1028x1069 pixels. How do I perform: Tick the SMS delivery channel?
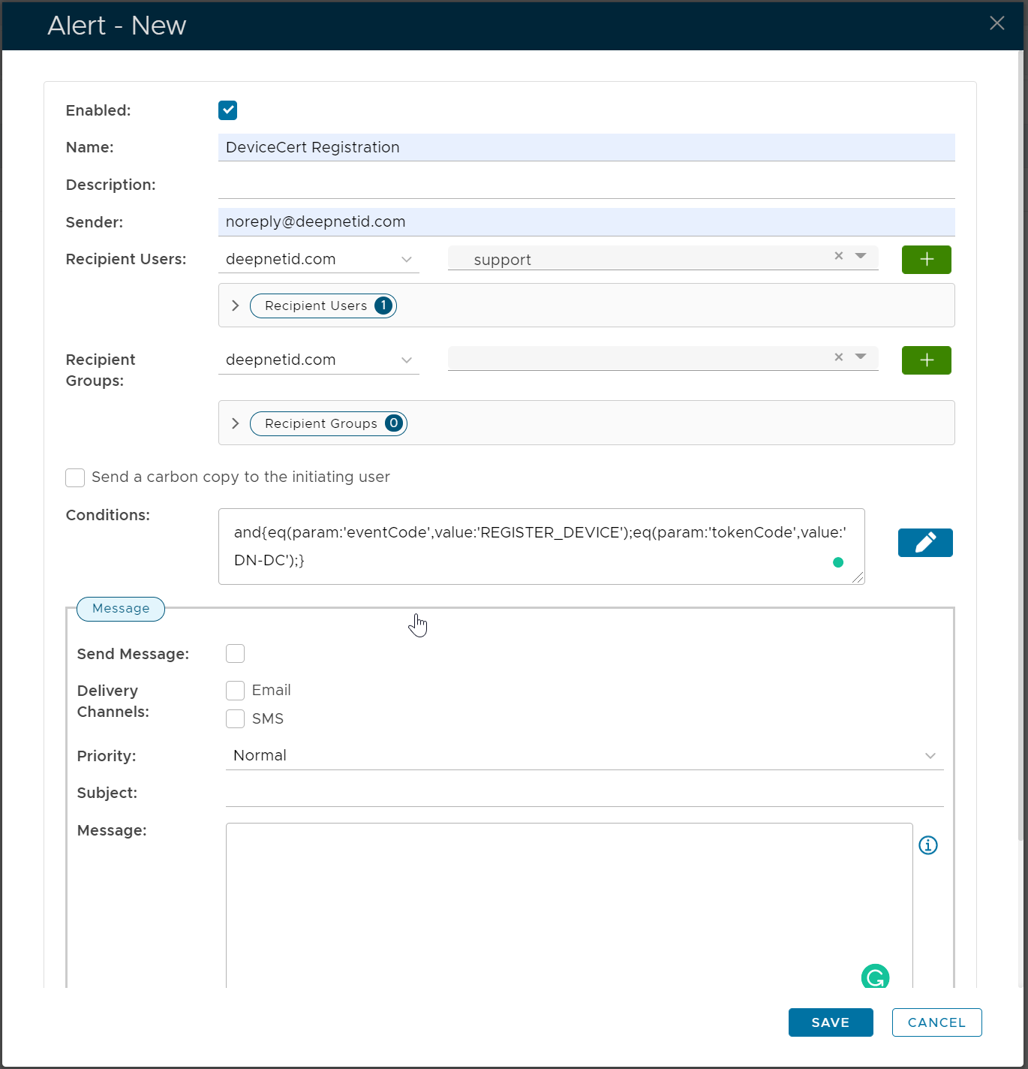pos(236,719)
